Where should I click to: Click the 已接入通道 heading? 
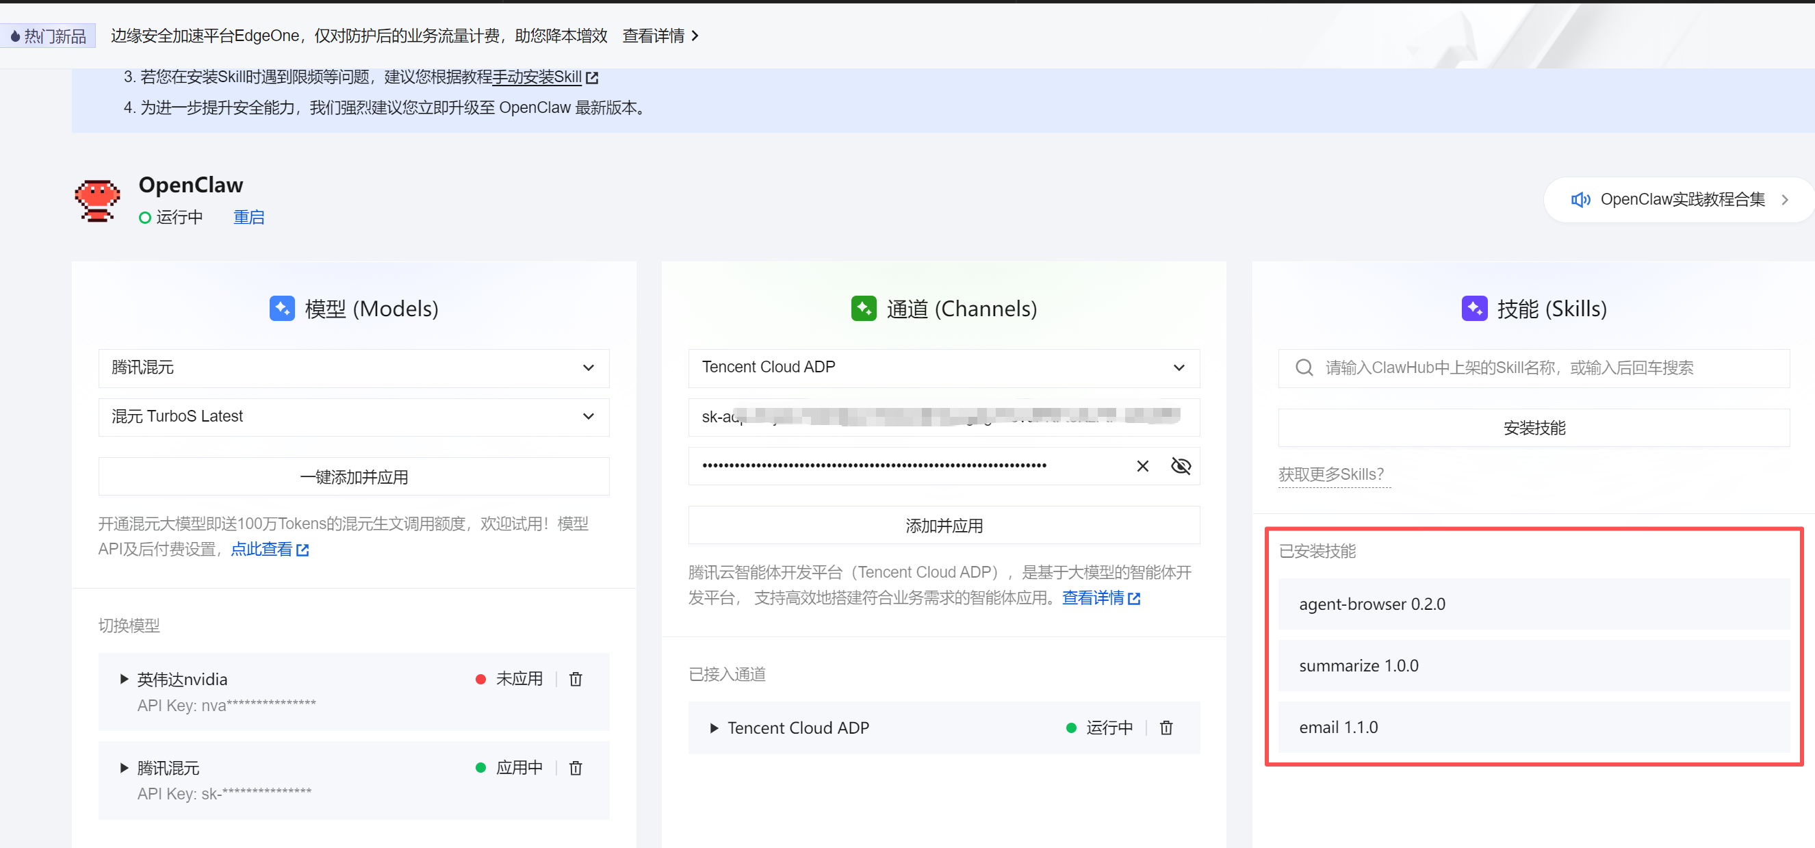(727, 675)
